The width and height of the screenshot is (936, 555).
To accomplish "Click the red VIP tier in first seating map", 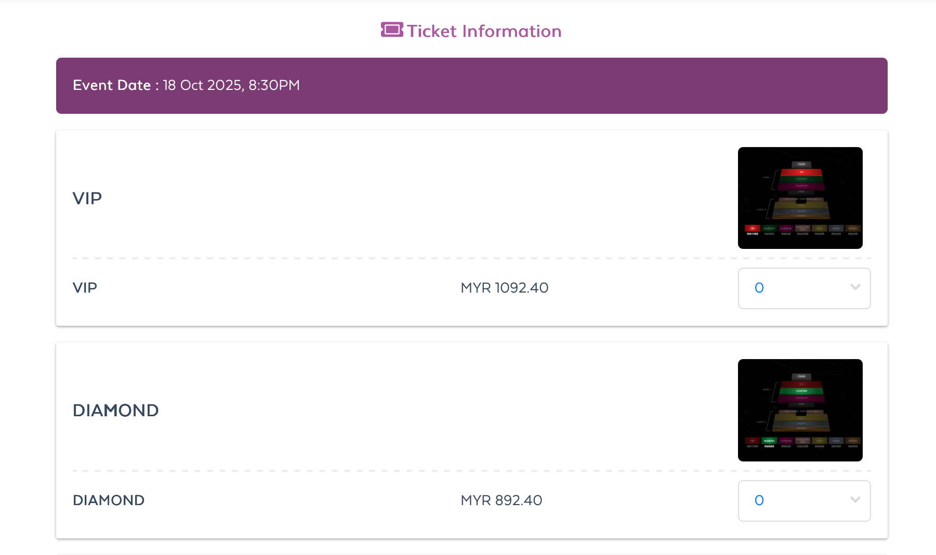I will 801,172.
